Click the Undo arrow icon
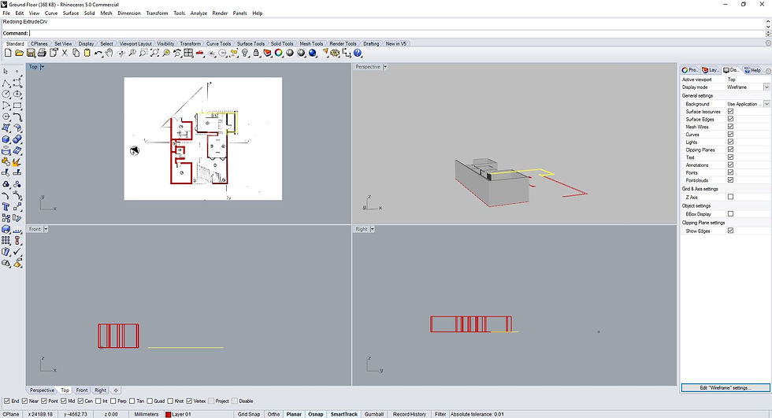772x418 pixels. tap(98, 53)
